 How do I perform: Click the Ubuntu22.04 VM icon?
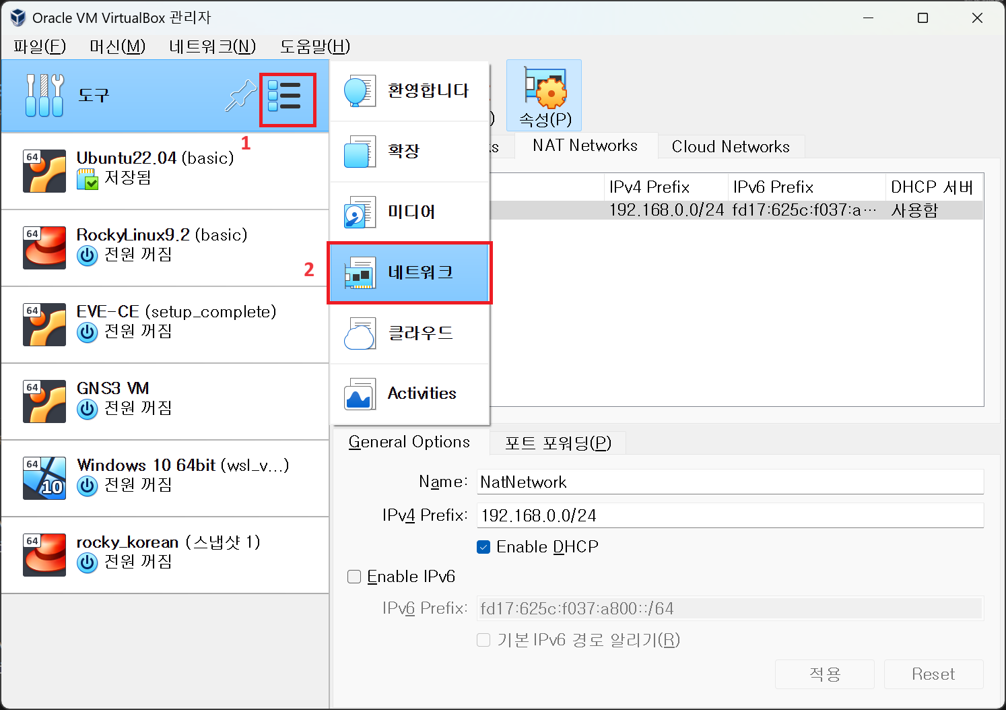coord(44,171)
